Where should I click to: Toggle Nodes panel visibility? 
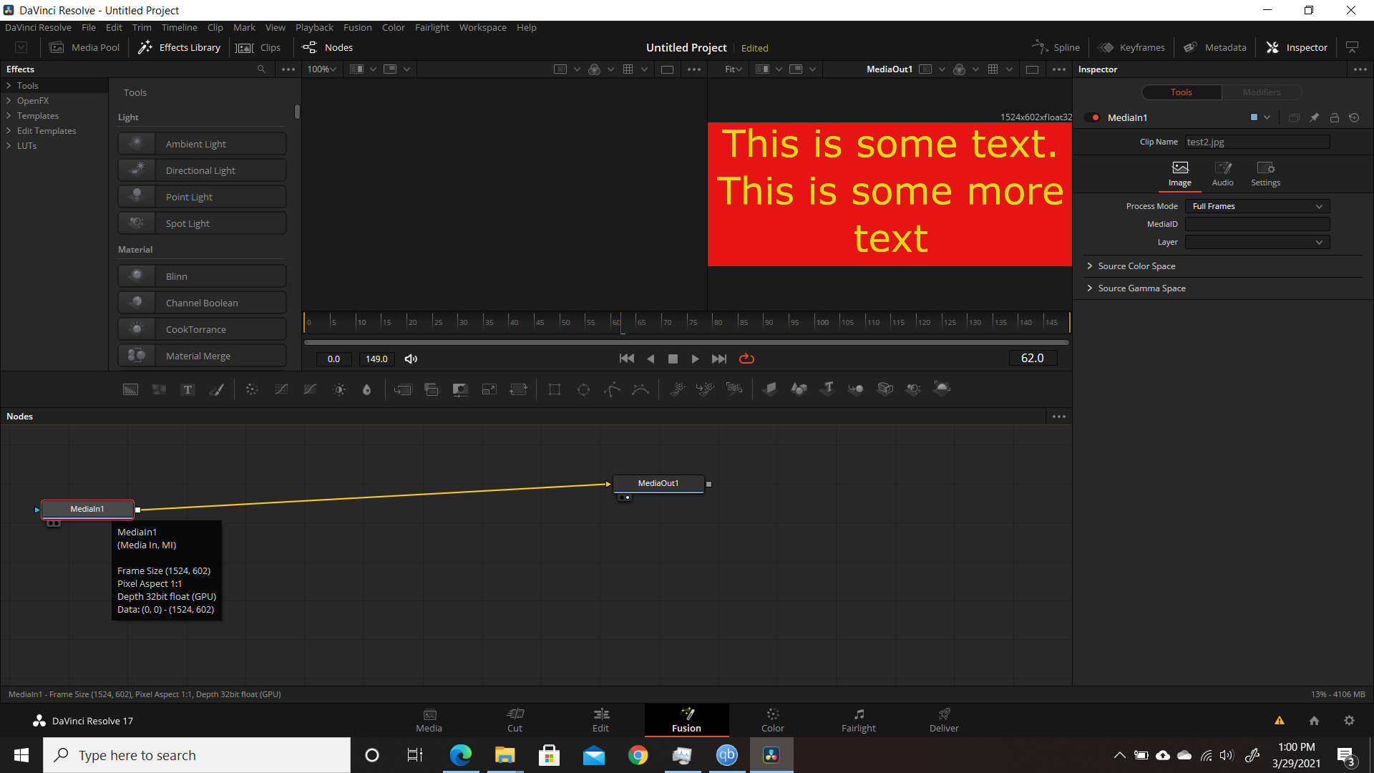pos(328,47)
